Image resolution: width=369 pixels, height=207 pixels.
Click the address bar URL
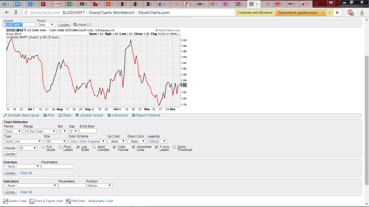point(45,12)
